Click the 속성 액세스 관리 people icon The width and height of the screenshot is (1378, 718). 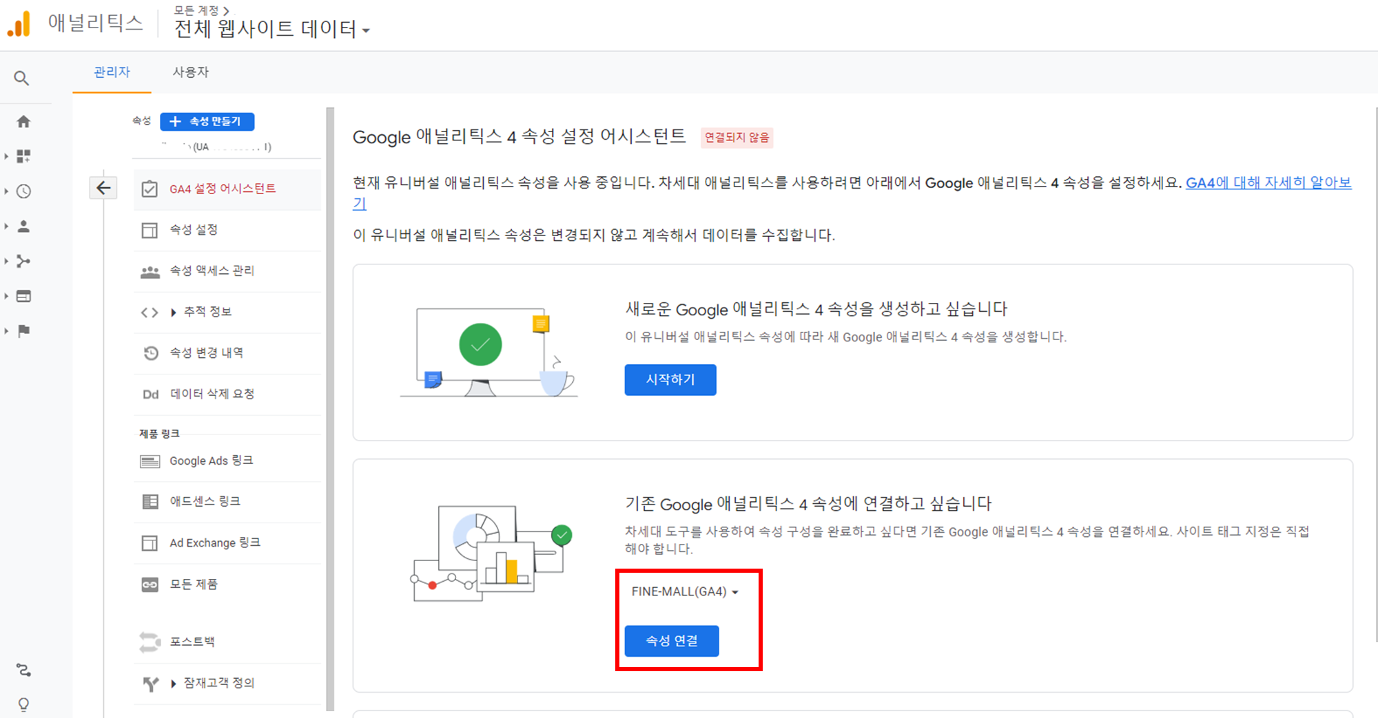click(150, 272)
